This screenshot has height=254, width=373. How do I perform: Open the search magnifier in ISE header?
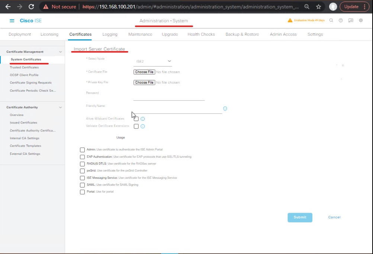[331, 20]
